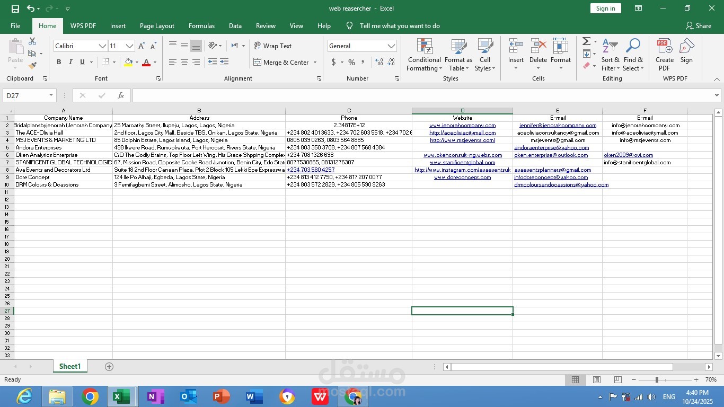The width and height of the screenshot is (724, 407).
Task: Toggle Italic formatting
Action: point(70,62)
